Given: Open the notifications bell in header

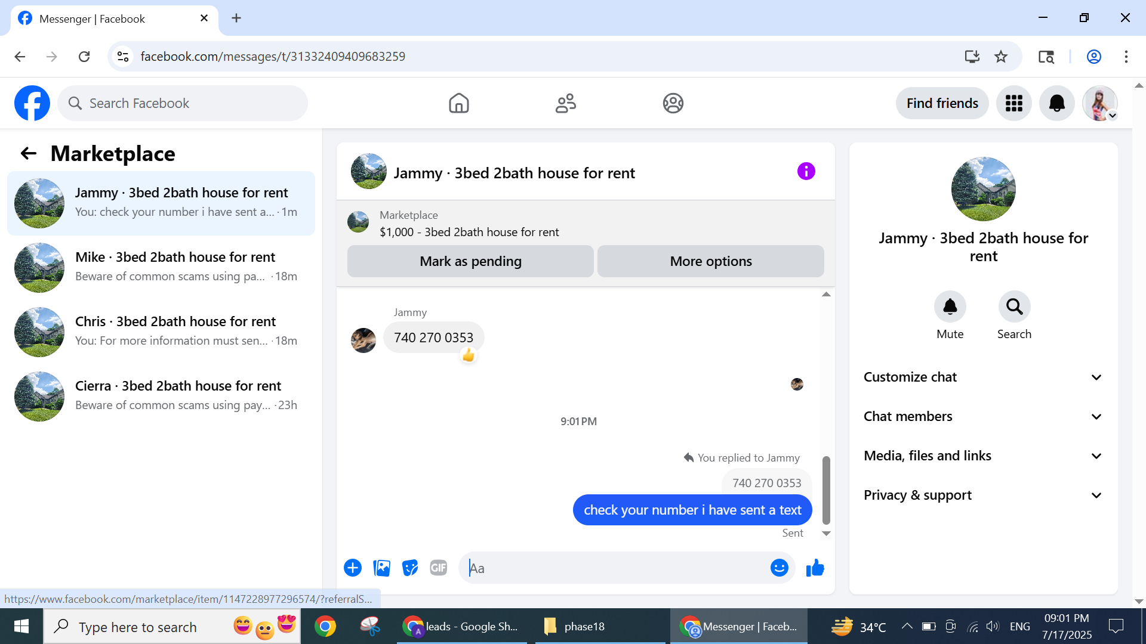Looking at the screenshot, I should pos(1057,103).
